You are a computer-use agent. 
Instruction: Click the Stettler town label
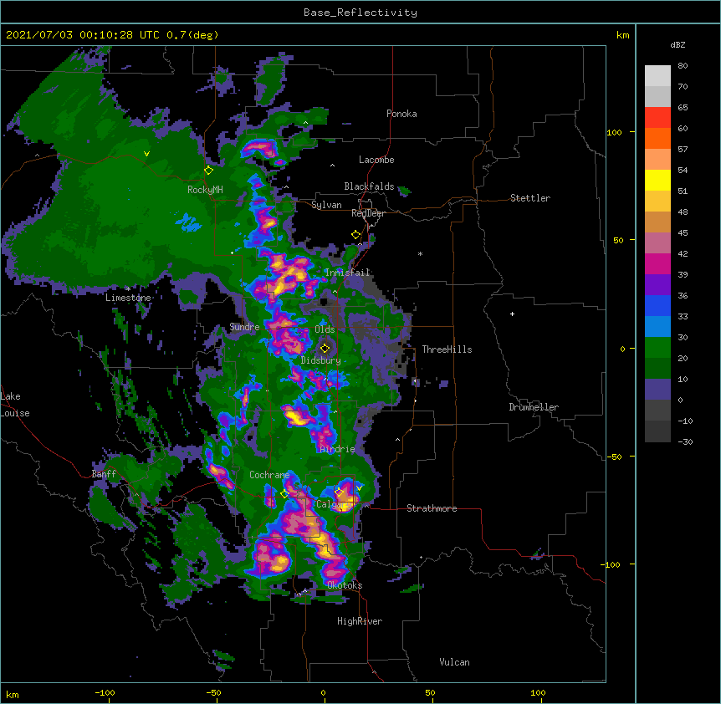530,198
